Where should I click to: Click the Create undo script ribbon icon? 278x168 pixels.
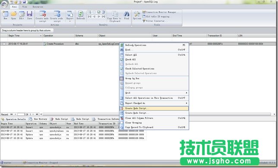(x=42, y=16)
